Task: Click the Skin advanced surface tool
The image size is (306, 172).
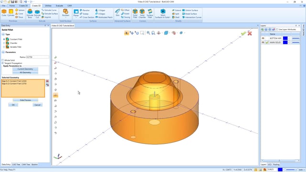Action: point(118,12)
